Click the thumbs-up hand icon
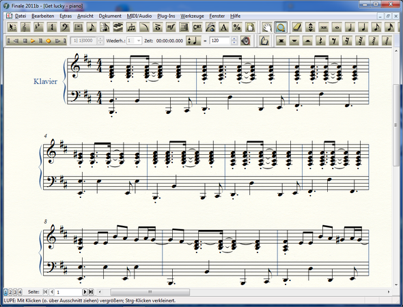This screenshot has height=307, width=403. 264,41
